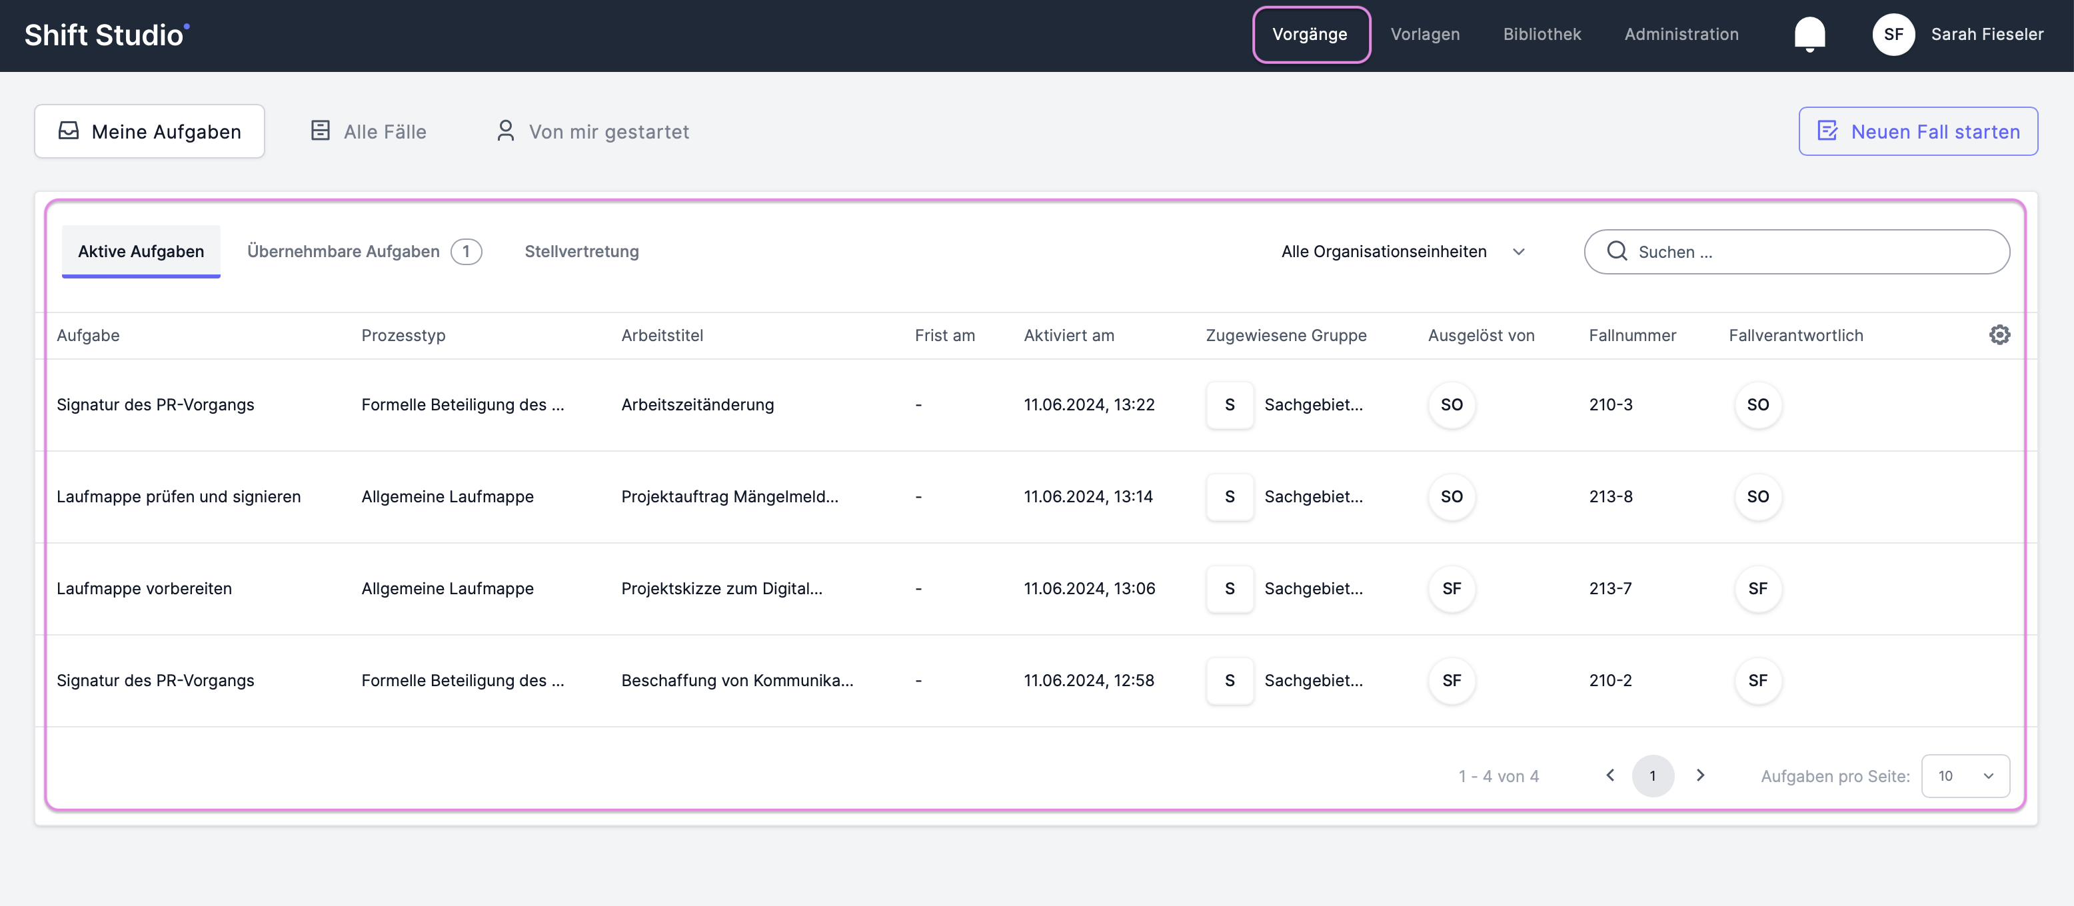Select the Aktive Aufgaben tab
Image resolution: width=2074 pixels, height=906 pixels.
(141, 251)
